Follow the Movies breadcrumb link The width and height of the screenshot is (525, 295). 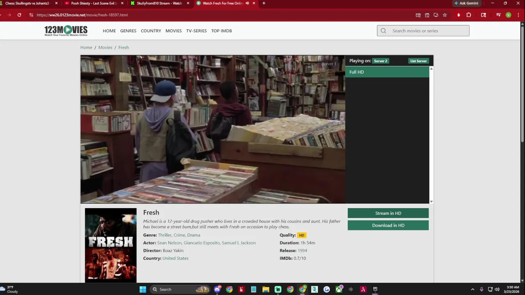105,48
